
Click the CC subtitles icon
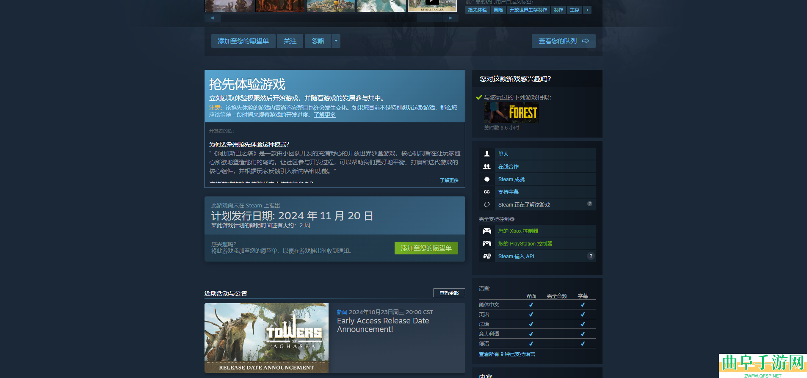[487, 192]
